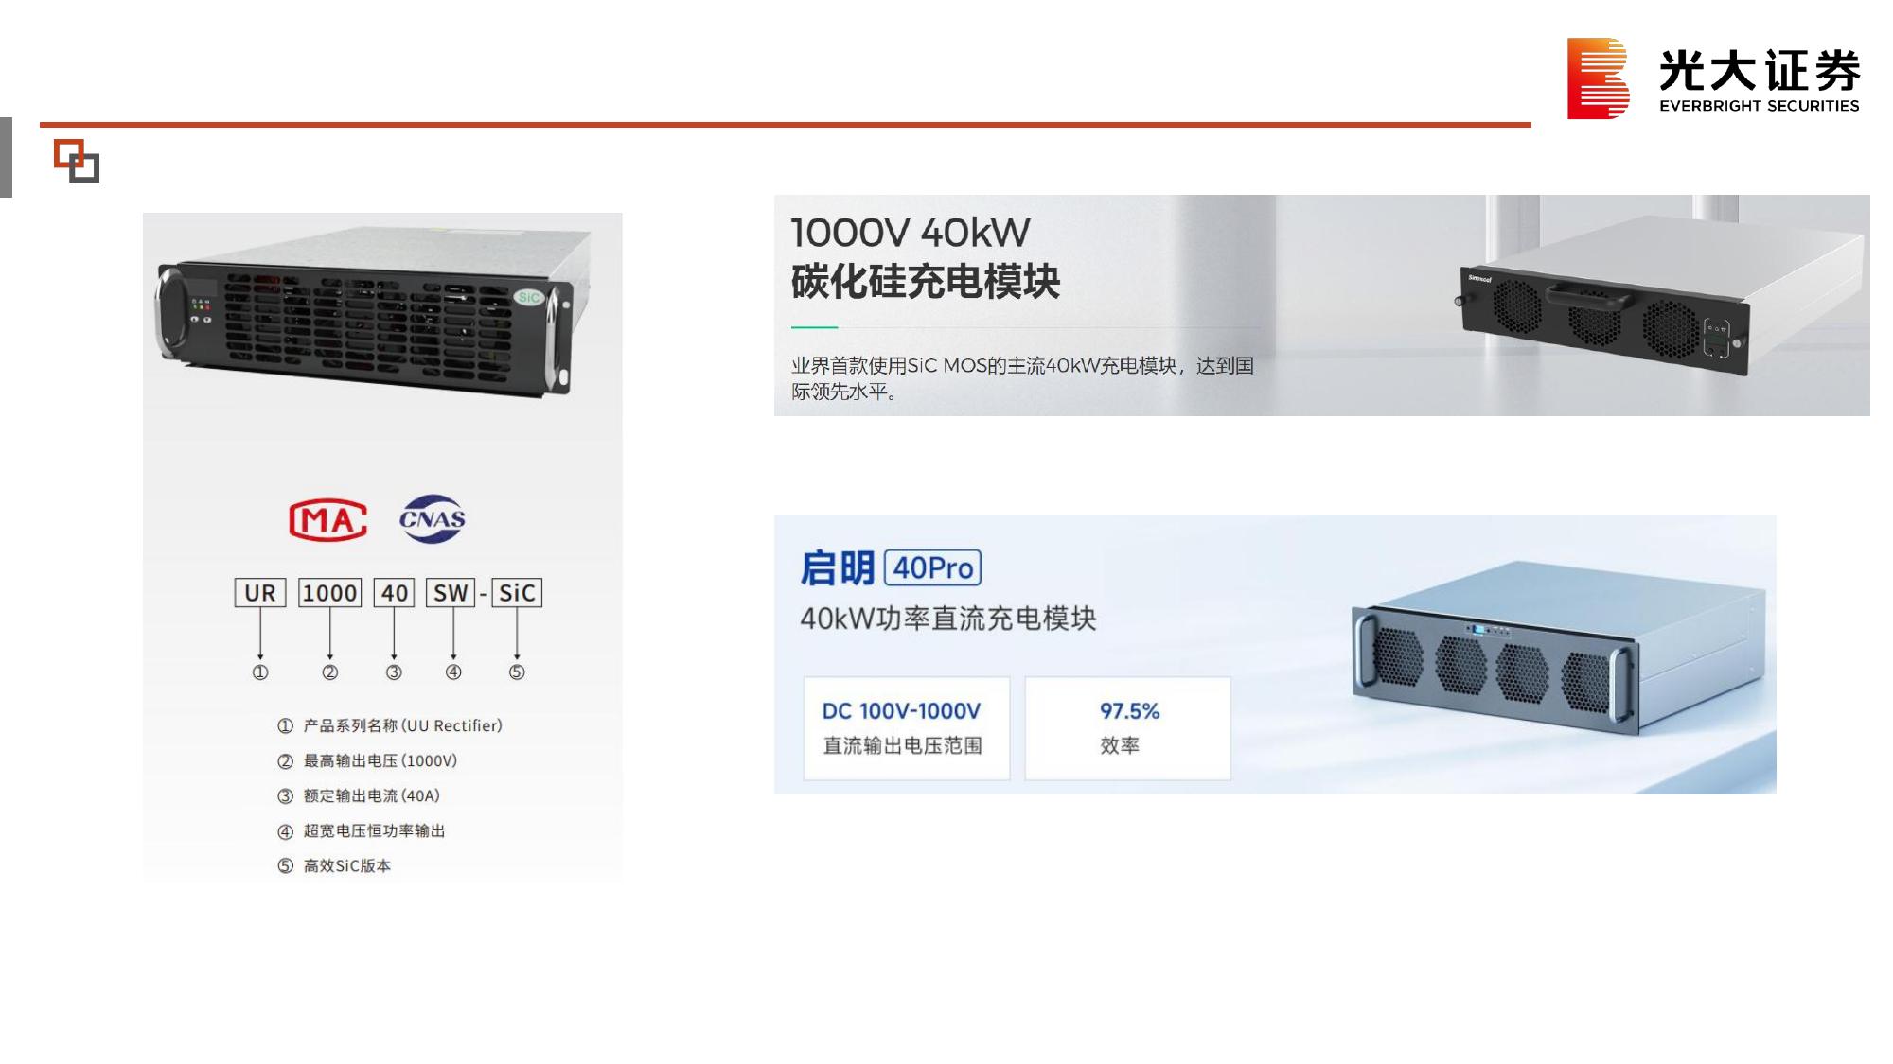The image size is (1893, 1064).
Task: Click the 启明 product title
Action: tap(838, 568)
